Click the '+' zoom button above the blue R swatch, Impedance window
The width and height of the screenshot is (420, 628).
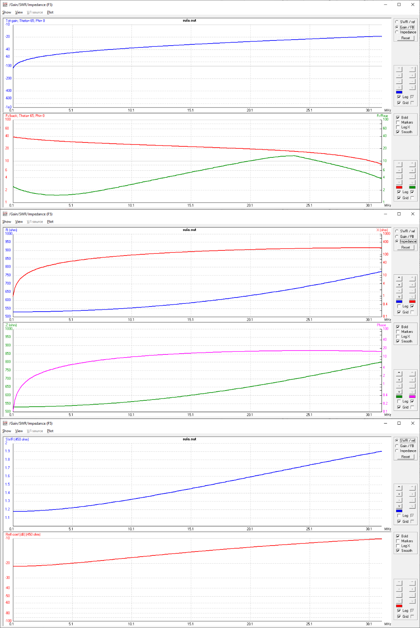[399, 285]
